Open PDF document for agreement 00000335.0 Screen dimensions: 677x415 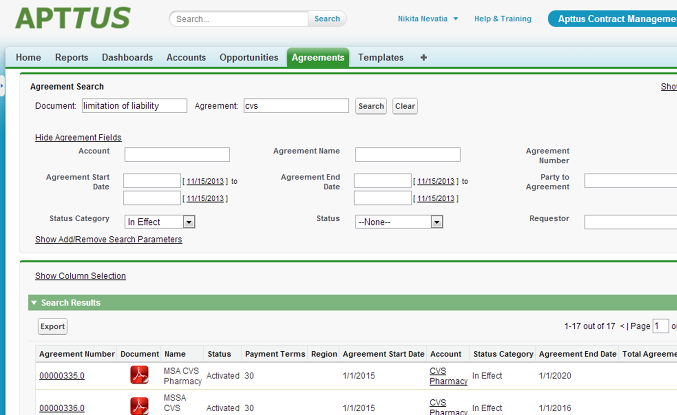pyautogui.click(x=139, y=375)
